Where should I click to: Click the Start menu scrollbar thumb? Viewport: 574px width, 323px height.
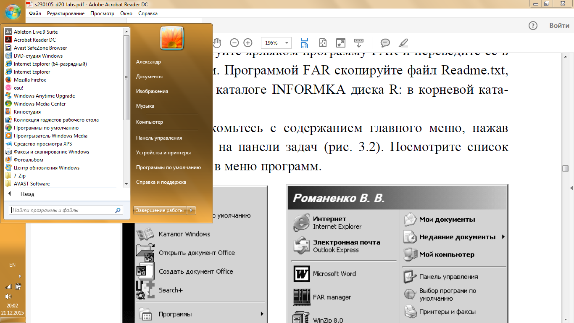tap(126, 77)
